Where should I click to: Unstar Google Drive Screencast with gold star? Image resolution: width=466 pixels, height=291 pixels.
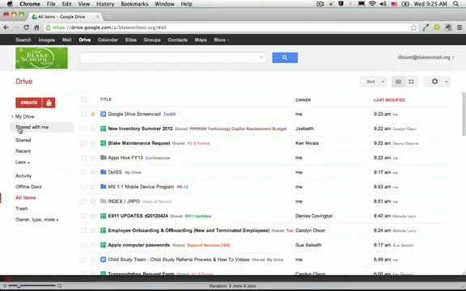[93, 114]
